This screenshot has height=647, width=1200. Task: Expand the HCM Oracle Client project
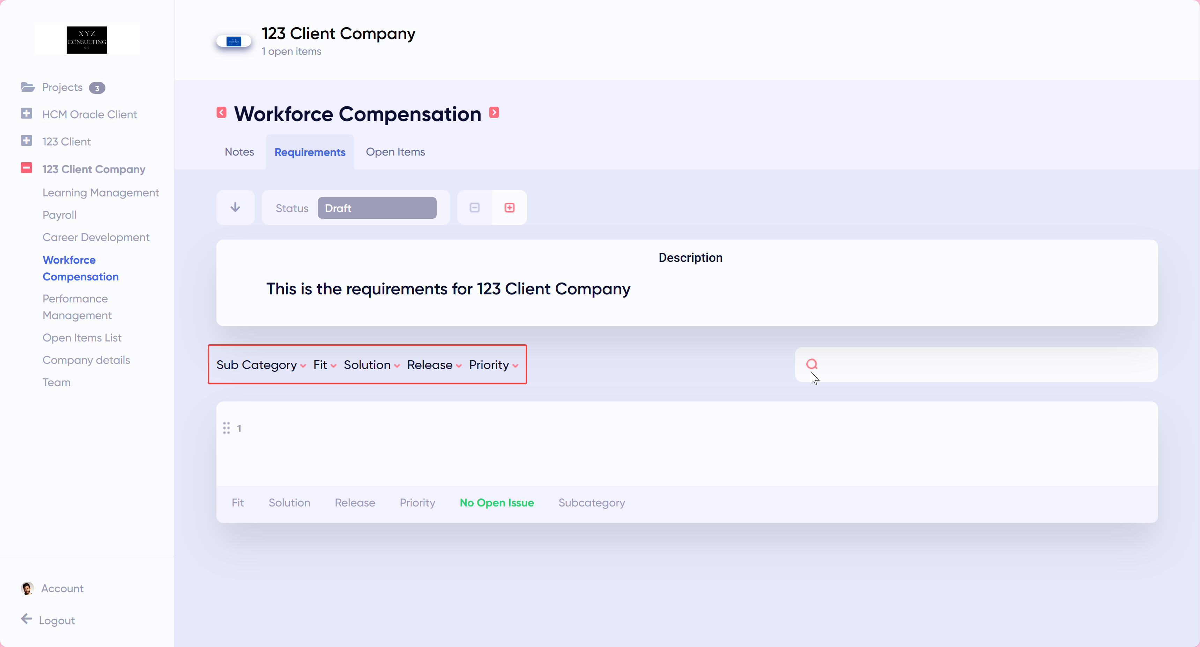(x=27, y=114)
